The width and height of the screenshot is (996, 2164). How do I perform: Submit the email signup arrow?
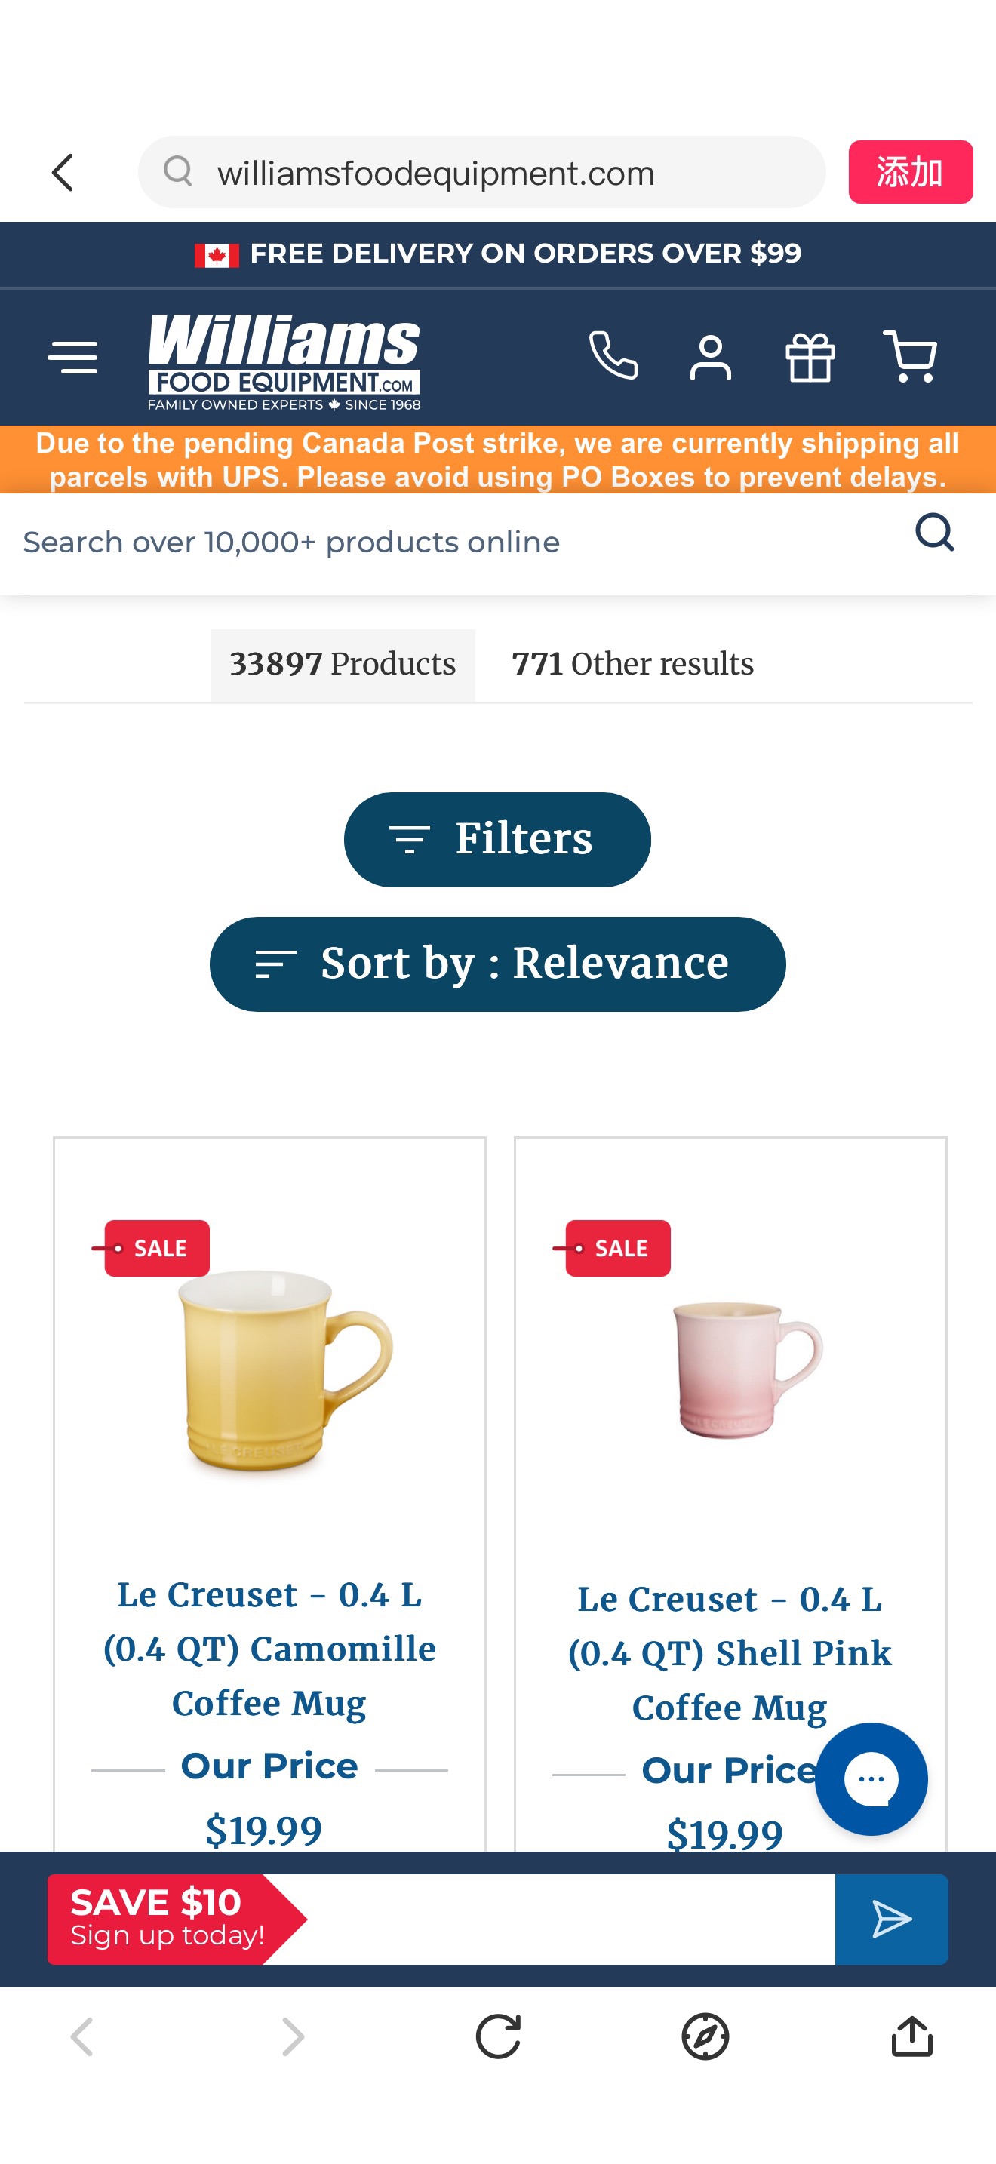[x=891, y=1919]
